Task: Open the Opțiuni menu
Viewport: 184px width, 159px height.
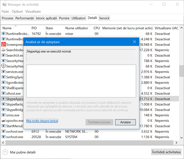Action: pos(17,12)
